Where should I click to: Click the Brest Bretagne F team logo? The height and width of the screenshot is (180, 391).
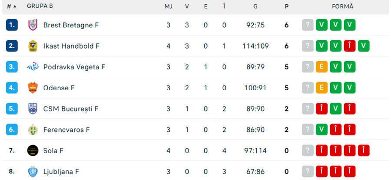click(x=33, y=25)
